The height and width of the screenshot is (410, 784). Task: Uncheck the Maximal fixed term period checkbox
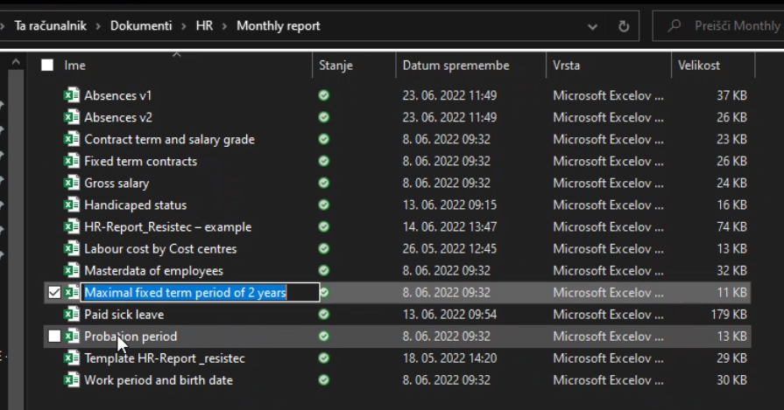pyautogui.click(x=54, y=292)
